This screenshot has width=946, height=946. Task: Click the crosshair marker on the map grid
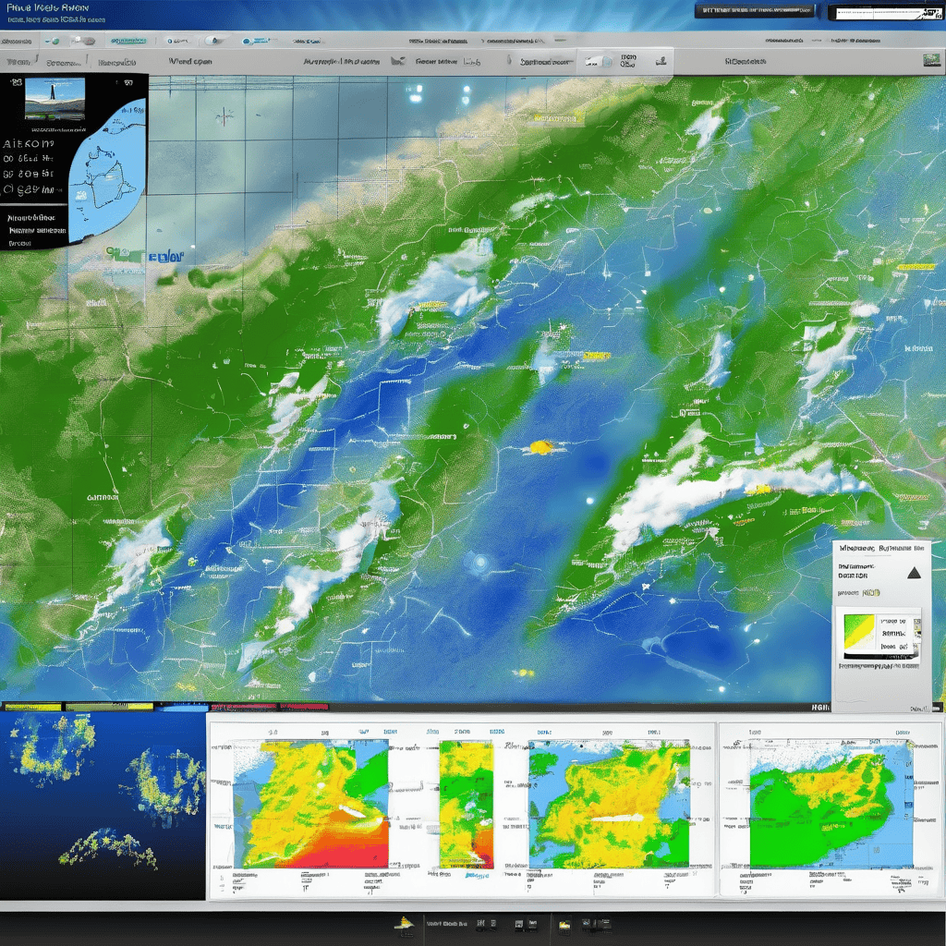coord(224,116)
